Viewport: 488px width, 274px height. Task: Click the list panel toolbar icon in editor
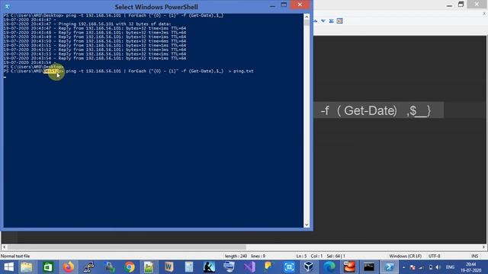[x=339, y=21]
